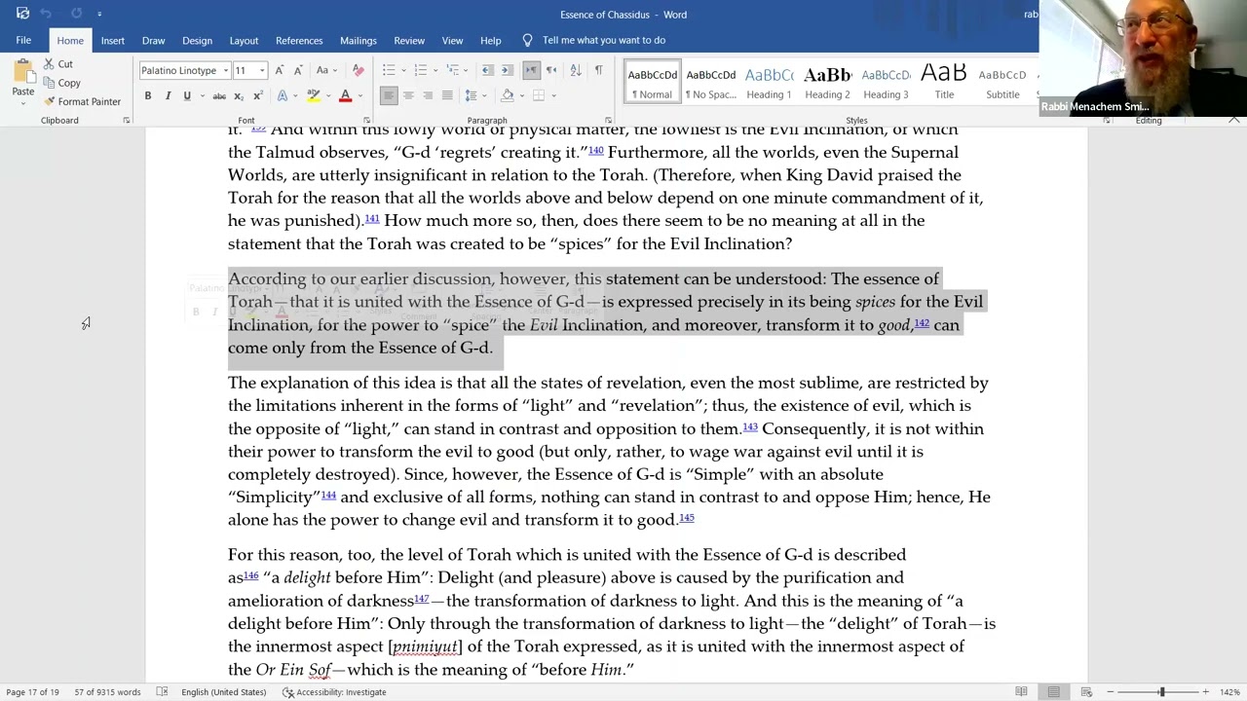Screen dimensions: 1247x701
Task: Clear all formatting from selection
Action: 358,70
